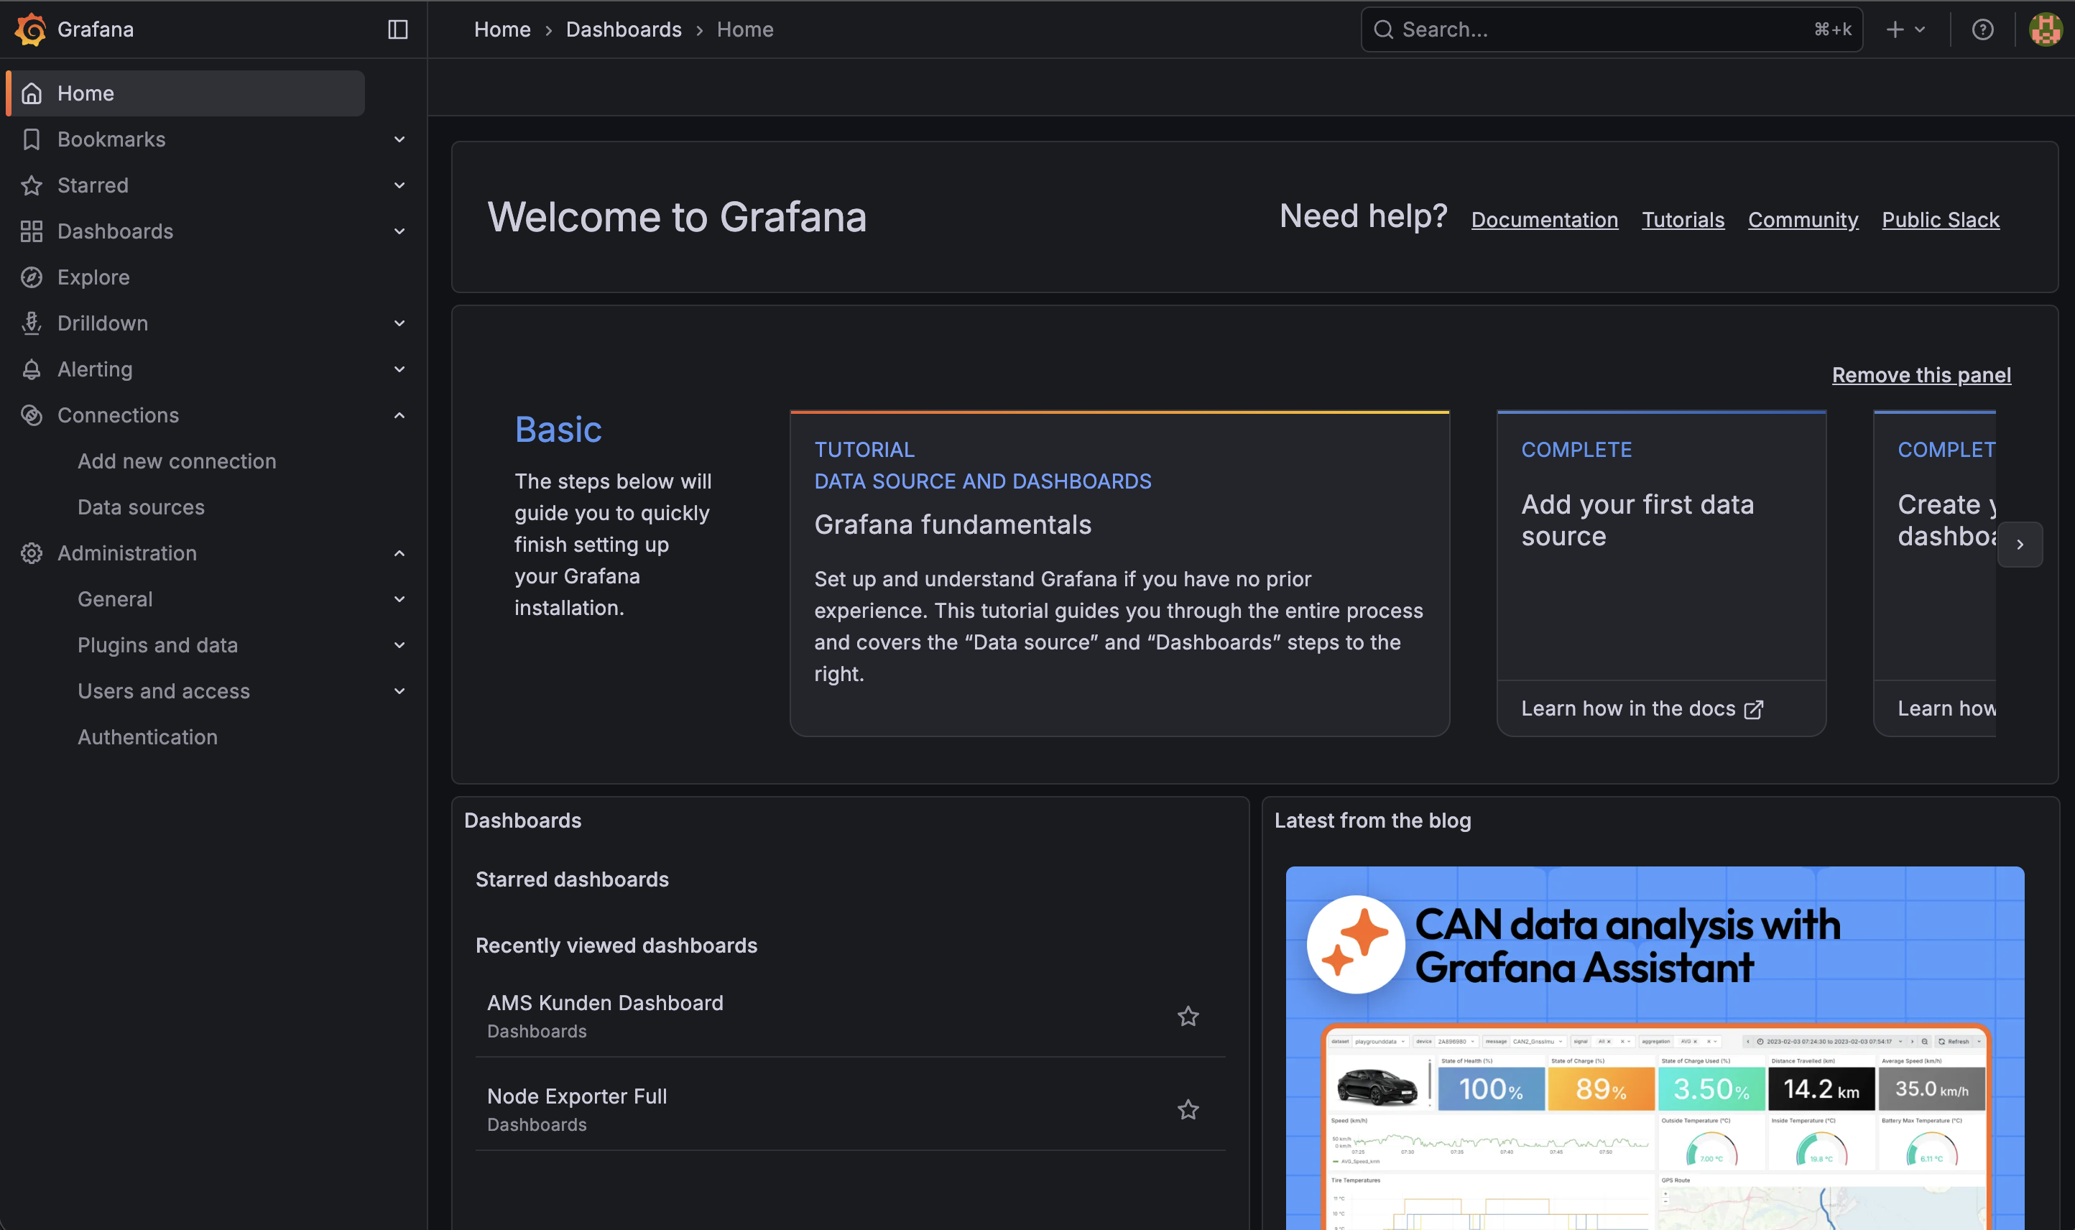
Task: Open Explore using the compass icon
Action: (x=32, y=277)
